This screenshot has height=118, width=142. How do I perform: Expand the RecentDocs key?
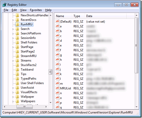pos(13,20)
